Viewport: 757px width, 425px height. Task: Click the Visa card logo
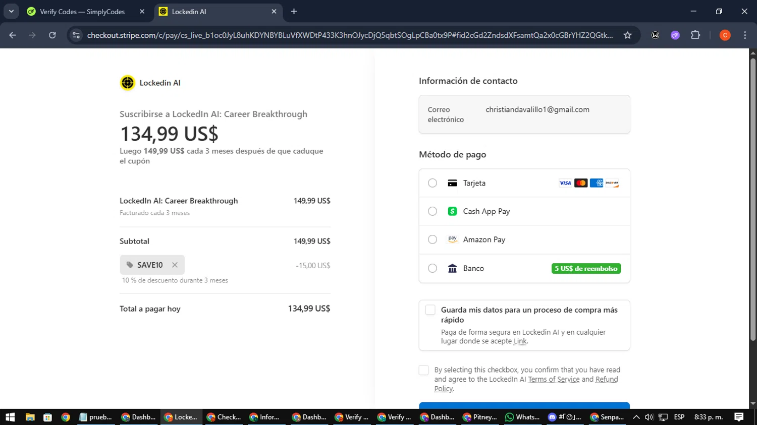(565, 183)
